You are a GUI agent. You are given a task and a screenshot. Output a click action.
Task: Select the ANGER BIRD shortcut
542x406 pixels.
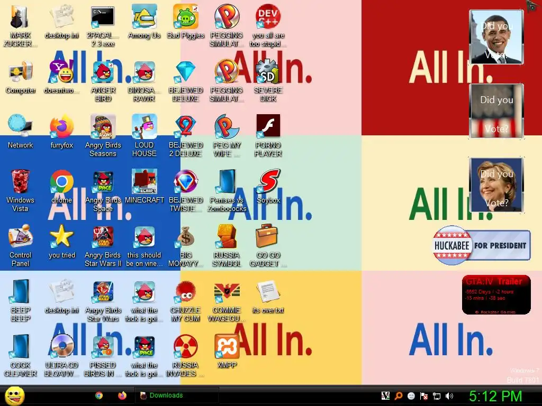pyautogui.click(x=103, y=81)
